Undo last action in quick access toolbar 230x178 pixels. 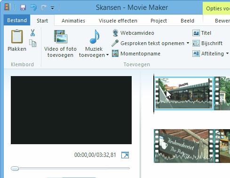[33, 8]
